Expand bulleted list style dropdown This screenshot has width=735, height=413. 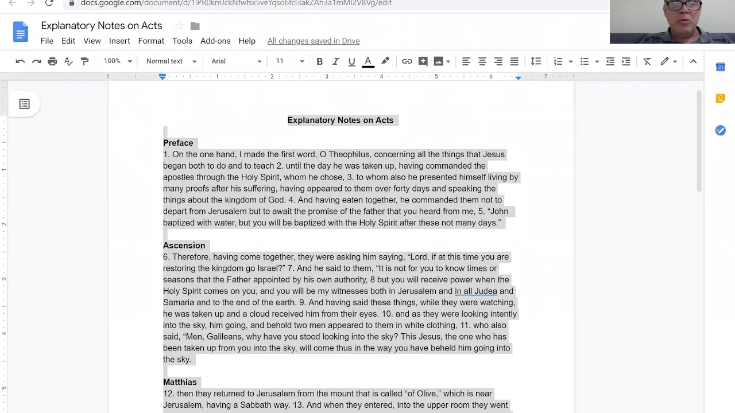point(597,61)
